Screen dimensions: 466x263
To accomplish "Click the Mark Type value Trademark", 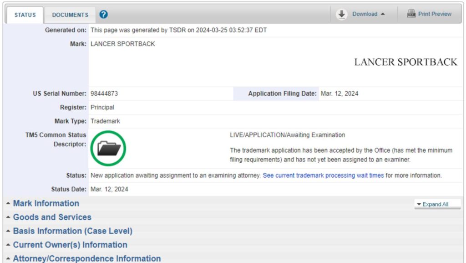I will (105, 121).
